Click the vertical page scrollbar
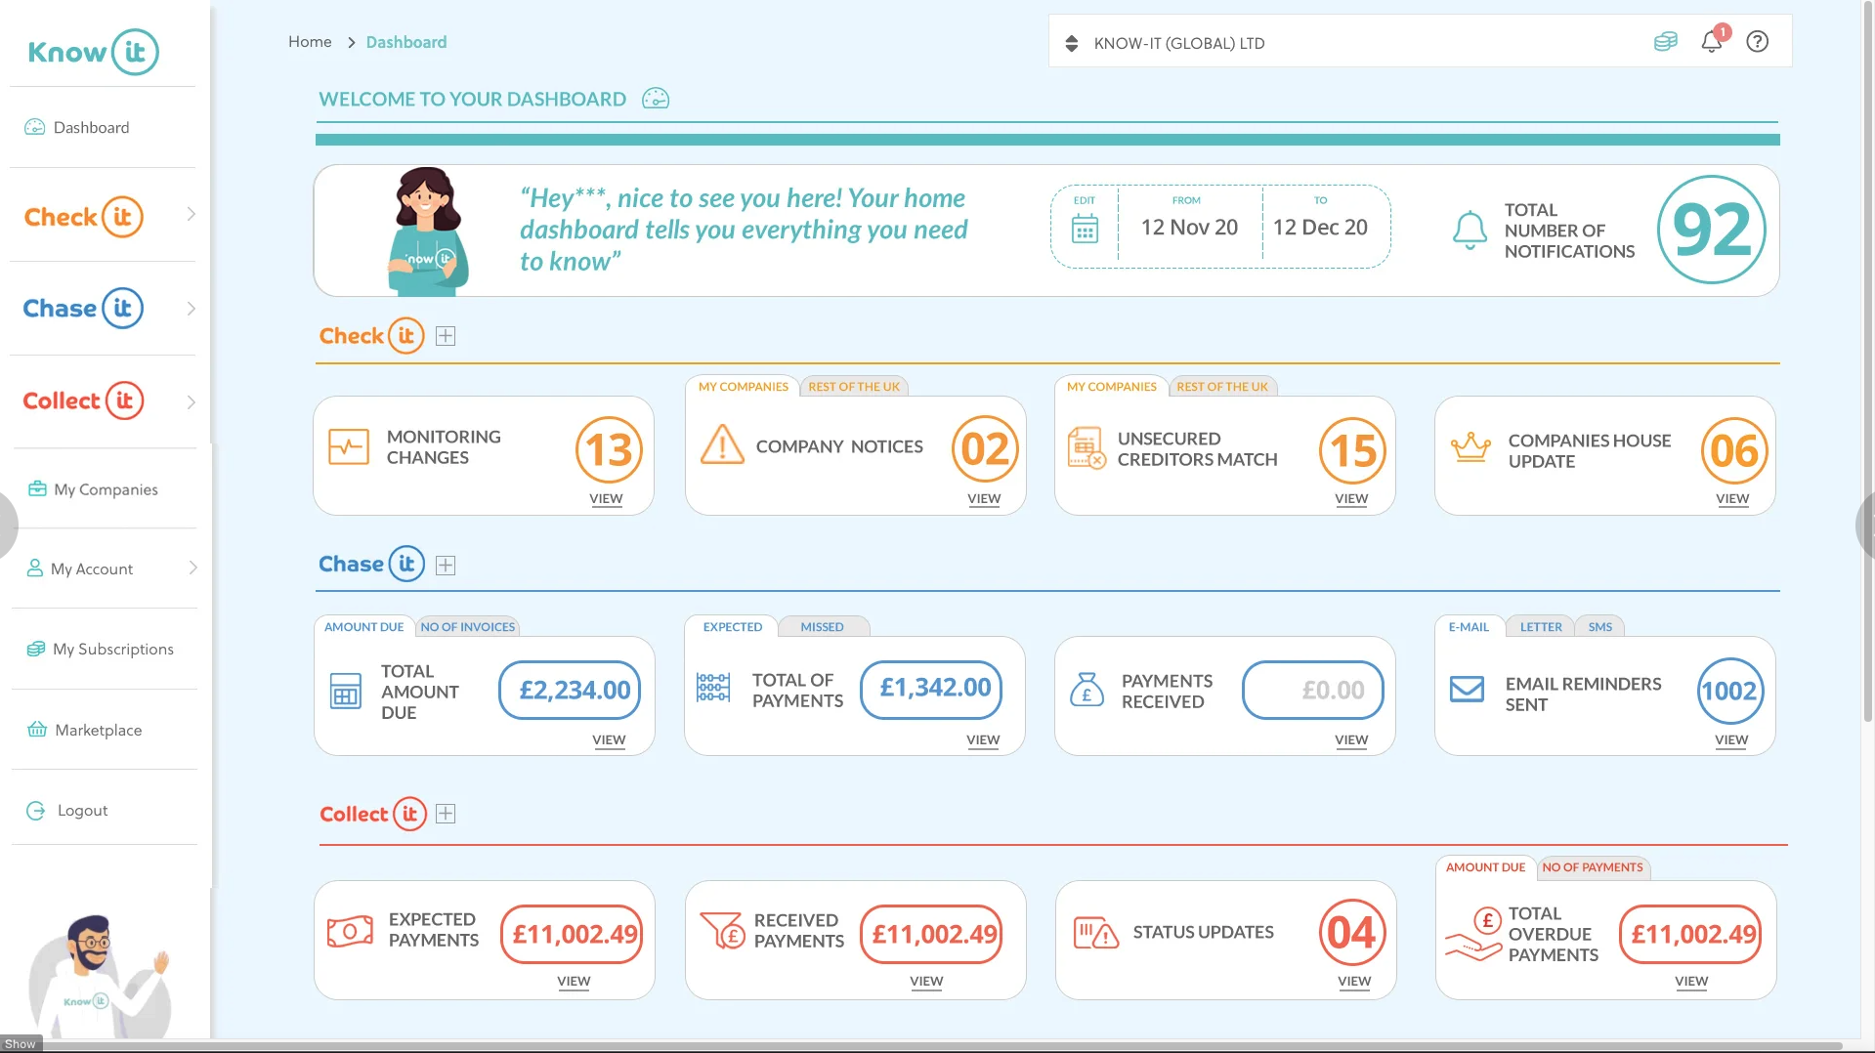Viewport: 1875px width, 1053px height. pyautogui.click(x=1868, y=361)
